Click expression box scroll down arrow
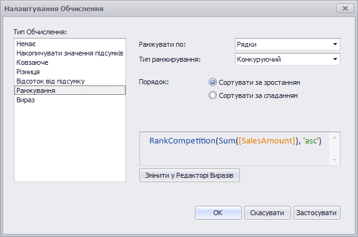Screen dimensions: 358x237 (x=334, y=160)
